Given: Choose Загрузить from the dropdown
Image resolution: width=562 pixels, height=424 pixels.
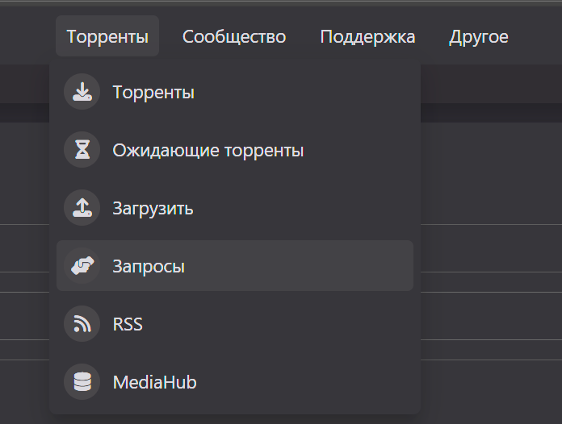Looking at the screenshot, I should 153,209.
